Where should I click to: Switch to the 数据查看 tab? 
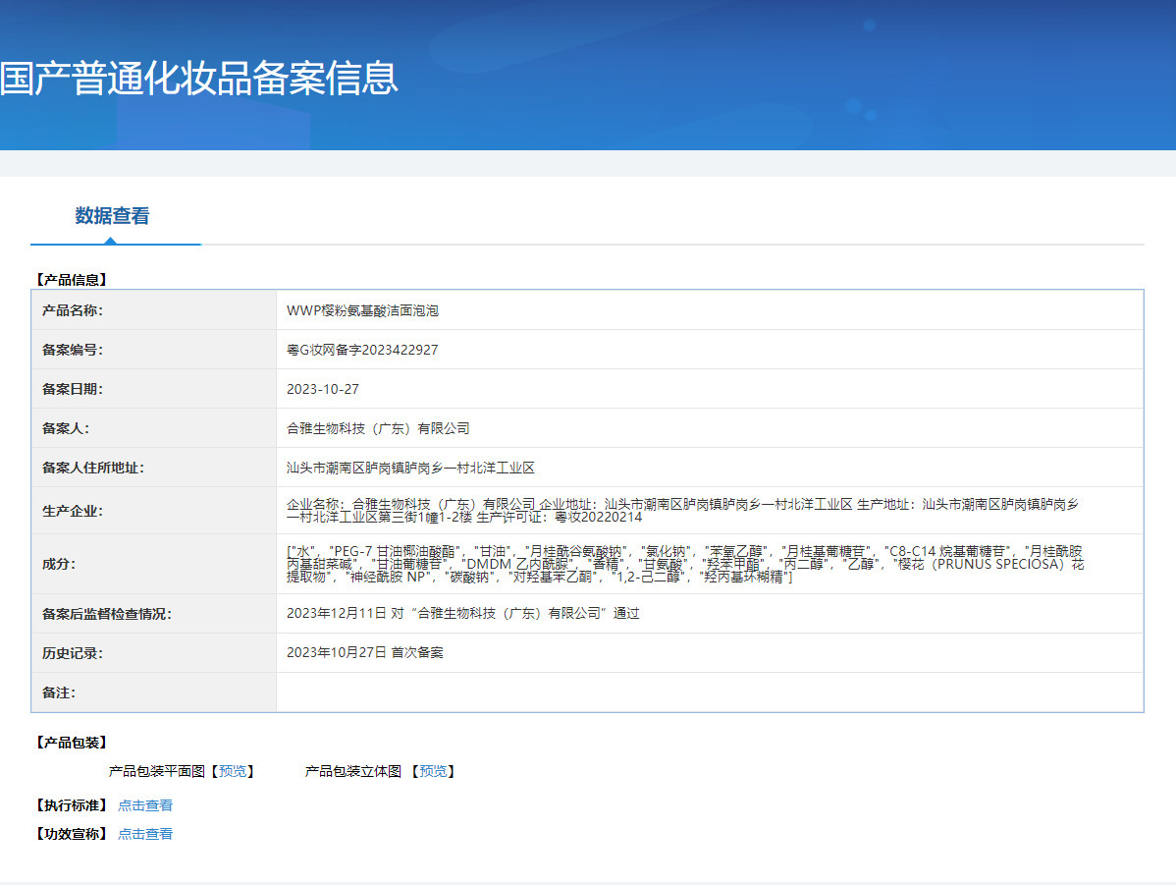tap(112, 216)
